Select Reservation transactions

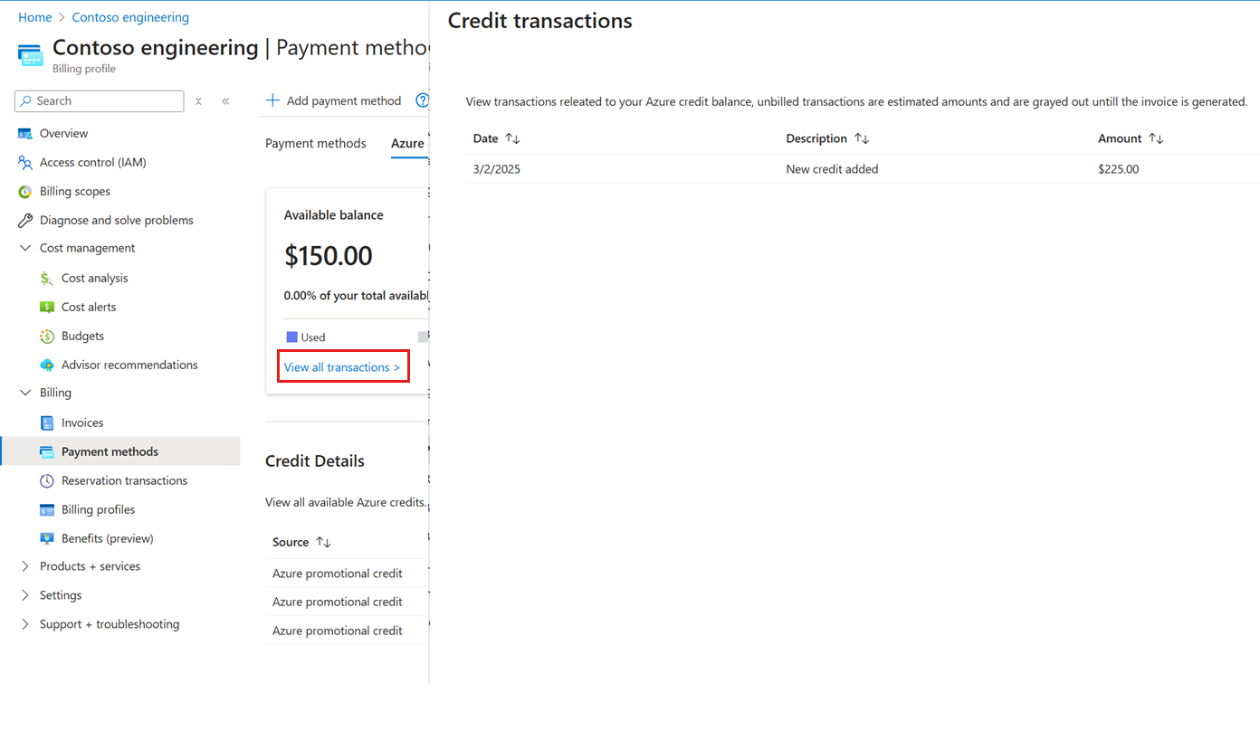(124, 480)
